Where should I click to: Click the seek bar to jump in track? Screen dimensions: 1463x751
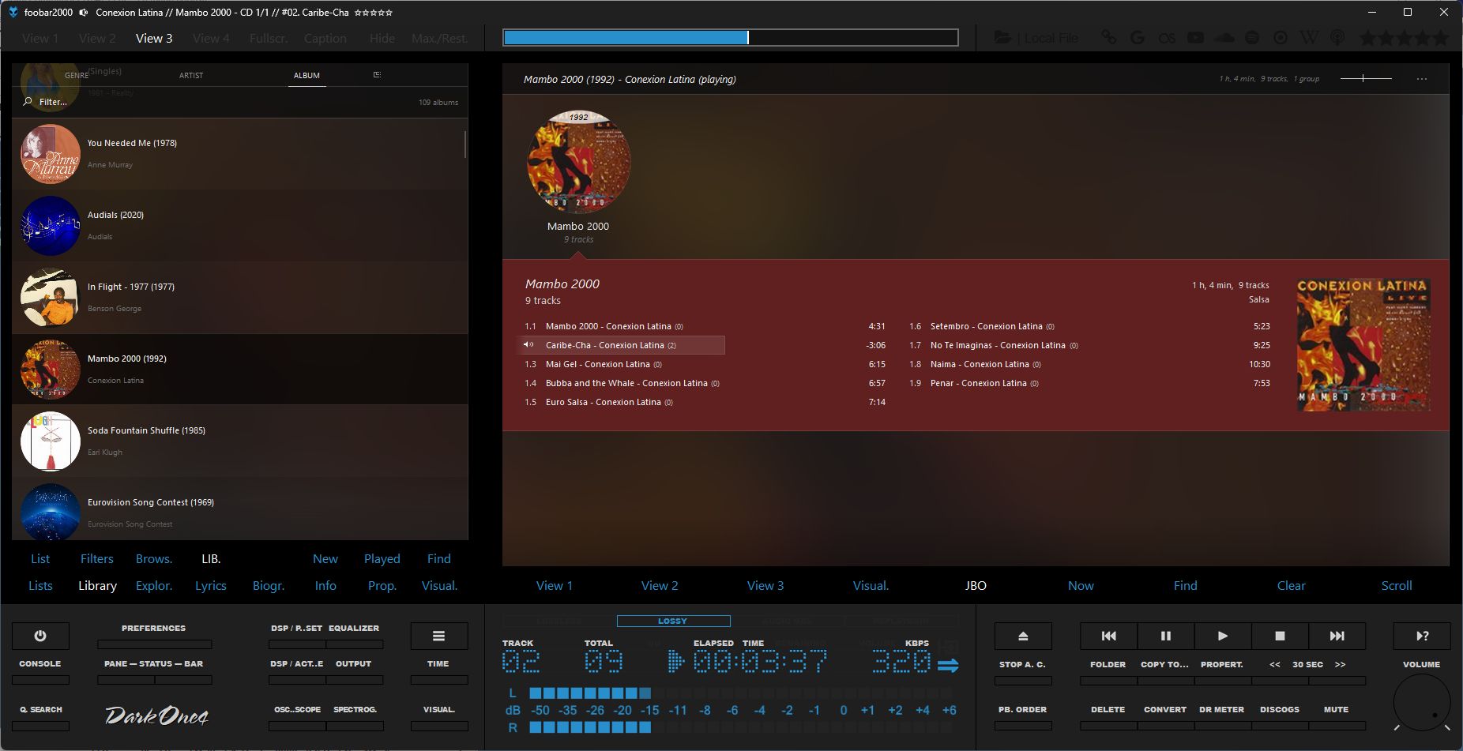pyautogui.click(x=731, y=37)
